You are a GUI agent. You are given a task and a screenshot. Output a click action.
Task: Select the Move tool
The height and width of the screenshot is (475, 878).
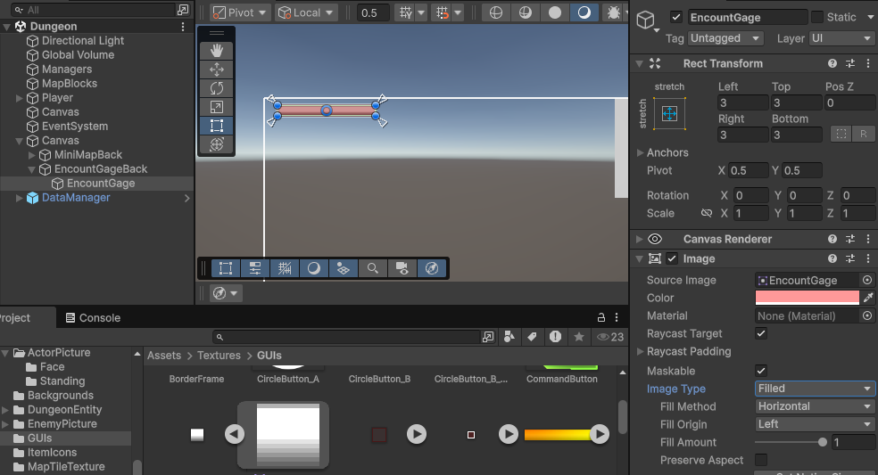tap(216, 70)
